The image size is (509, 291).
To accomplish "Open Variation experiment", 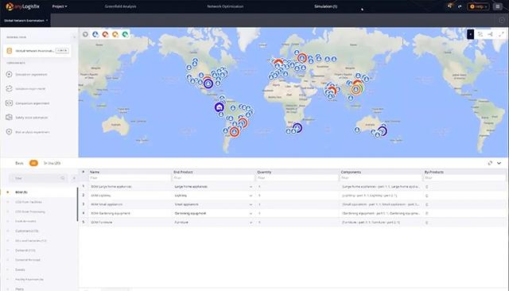I will (x=30, y=88).
